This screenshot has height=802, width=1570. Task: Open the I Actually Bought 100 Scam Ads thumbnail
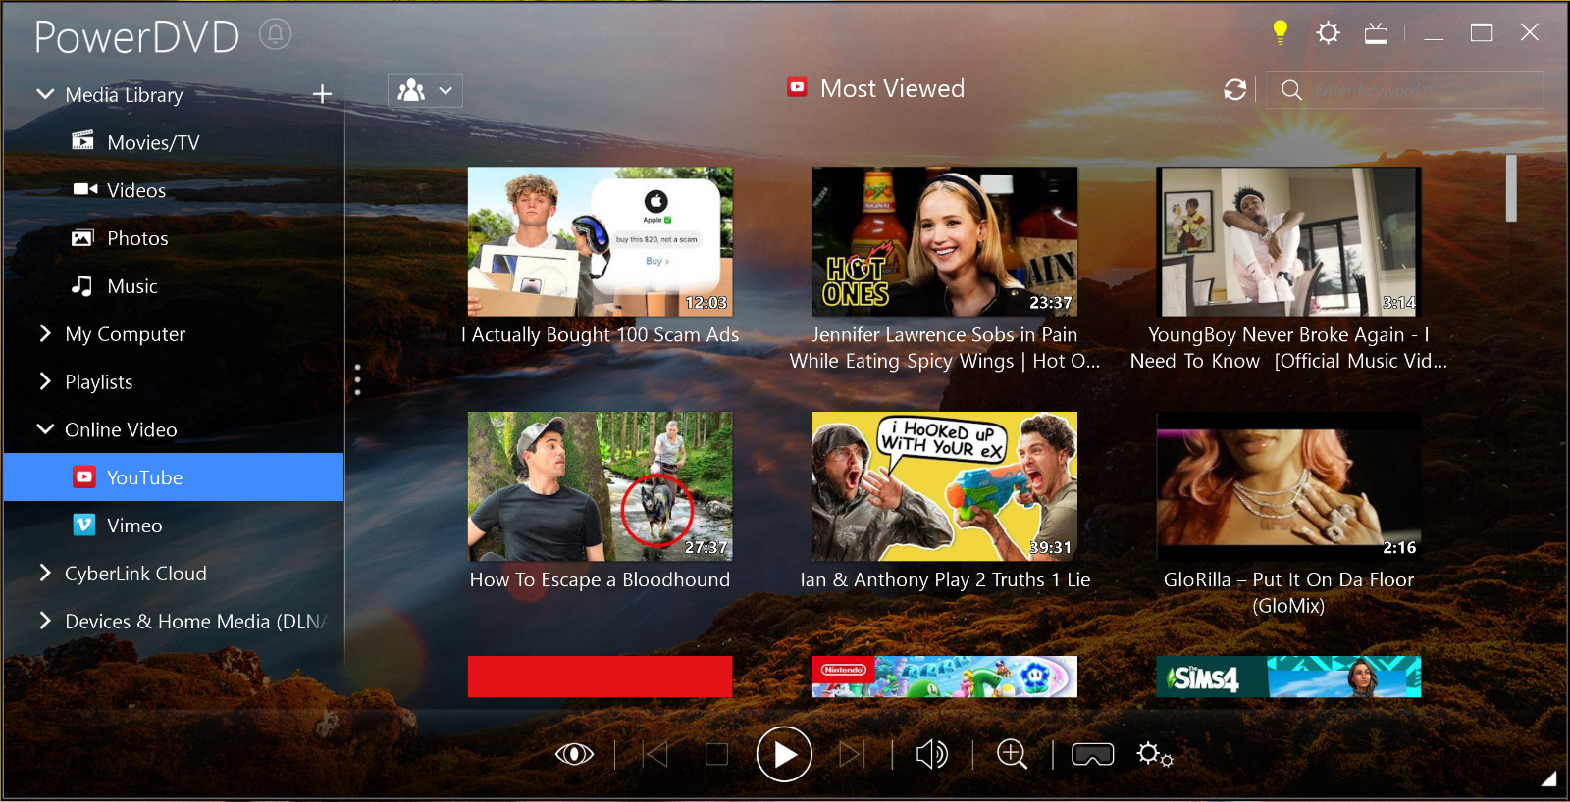(x=601, y=241)
